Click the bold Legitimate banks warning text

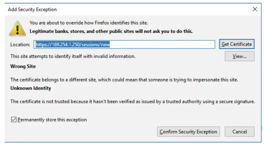tap(111, 31)
